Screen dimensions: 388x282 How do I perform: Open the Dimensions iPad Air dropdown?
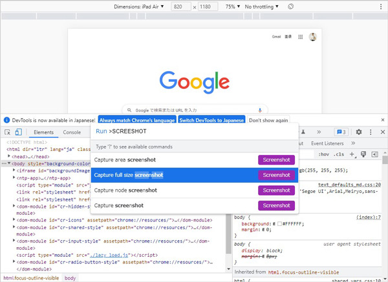coord(139,6)
